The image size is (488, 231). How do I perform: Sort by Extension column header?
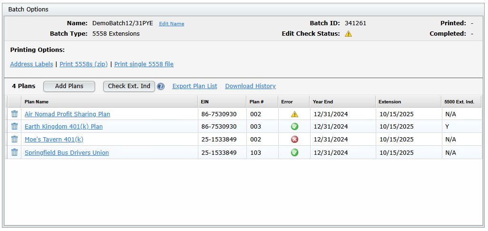[409, 101]
